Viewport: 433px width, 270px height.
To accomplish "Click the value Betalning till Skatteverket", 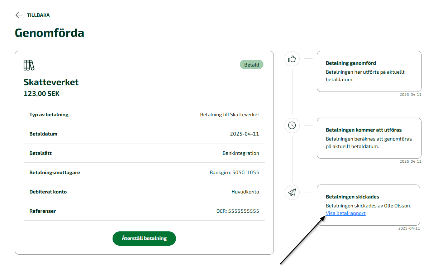I will tap(229, 115).
